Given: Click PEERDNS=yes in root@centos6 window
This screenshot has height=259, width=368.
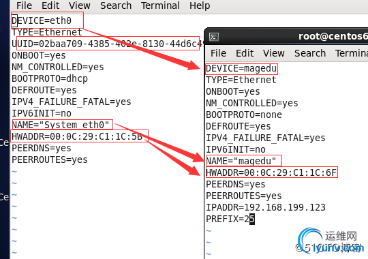Looking at the screenshot, I should point(235,184).
